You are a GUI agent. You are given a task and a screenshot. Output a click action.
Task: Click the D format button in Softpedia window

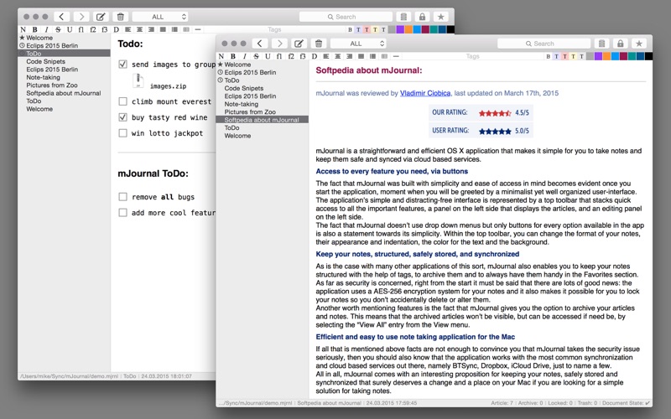[315, 56]
